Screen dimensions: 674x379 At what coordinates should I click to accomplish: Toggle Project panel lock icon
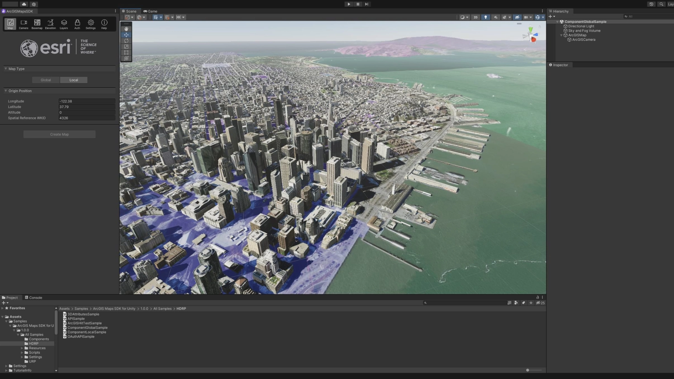[x=537, y=297]
